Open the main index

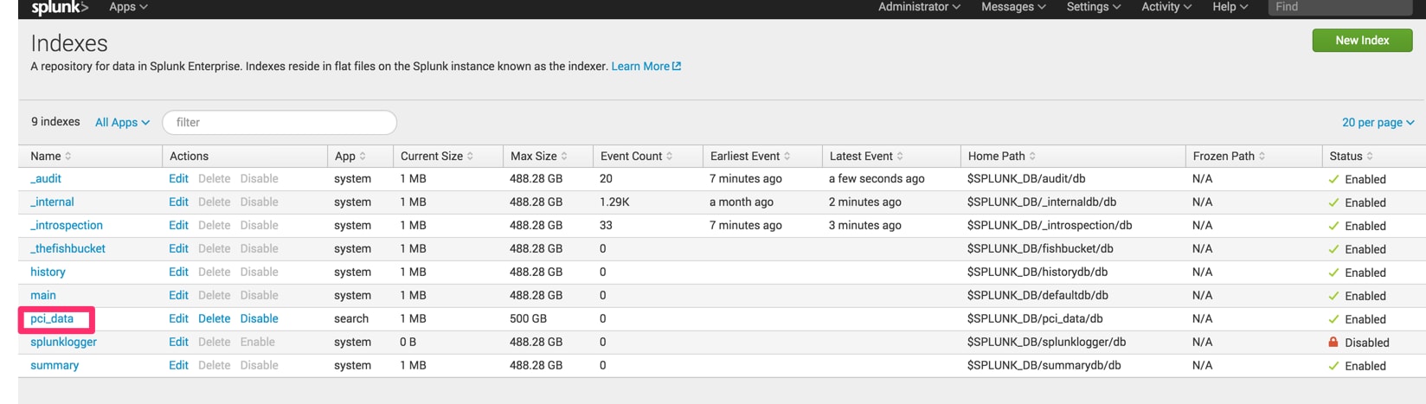tap(43, 296)
